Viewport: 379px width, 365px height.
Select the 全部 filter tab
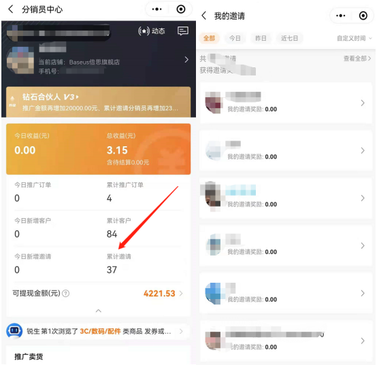pyautogui.click(x=210, y=38)
